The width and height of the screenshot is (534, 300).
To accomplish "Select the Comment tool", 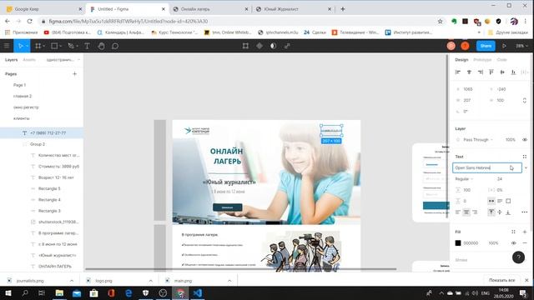I will click(115, 46).
